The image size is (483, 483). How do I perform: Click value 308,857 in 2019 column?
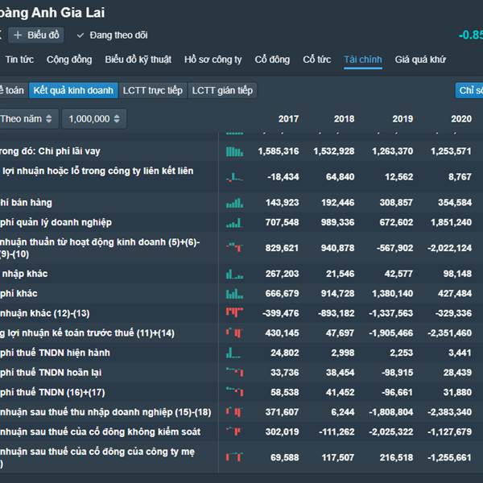point(396,202)
